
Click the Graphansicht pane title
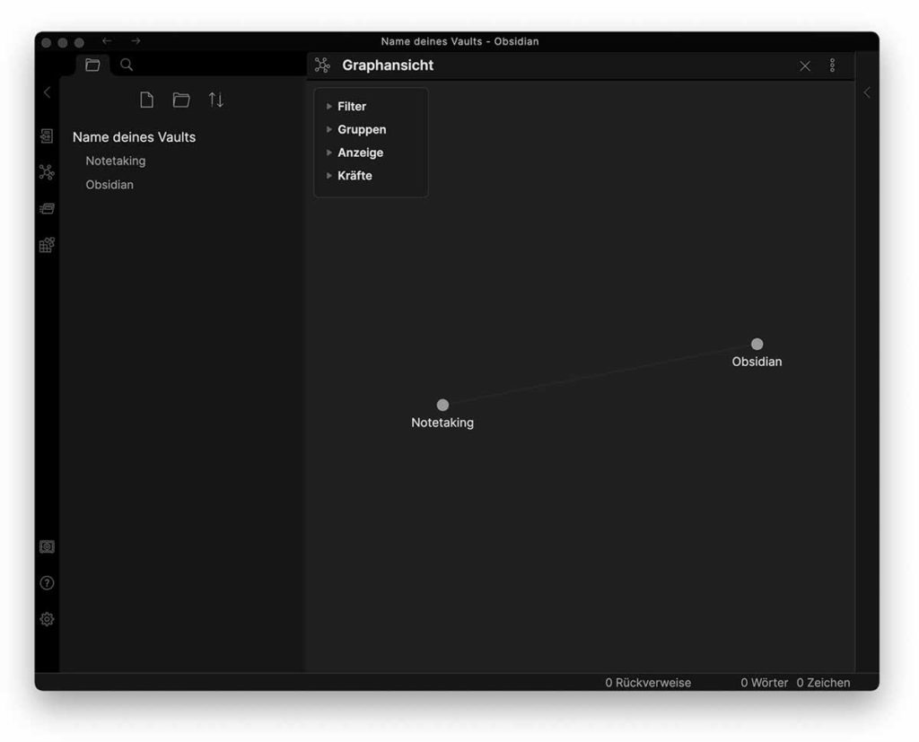(388, 65)
